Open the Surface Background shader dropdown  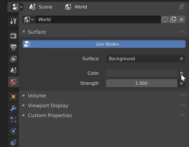pos(146,59)
